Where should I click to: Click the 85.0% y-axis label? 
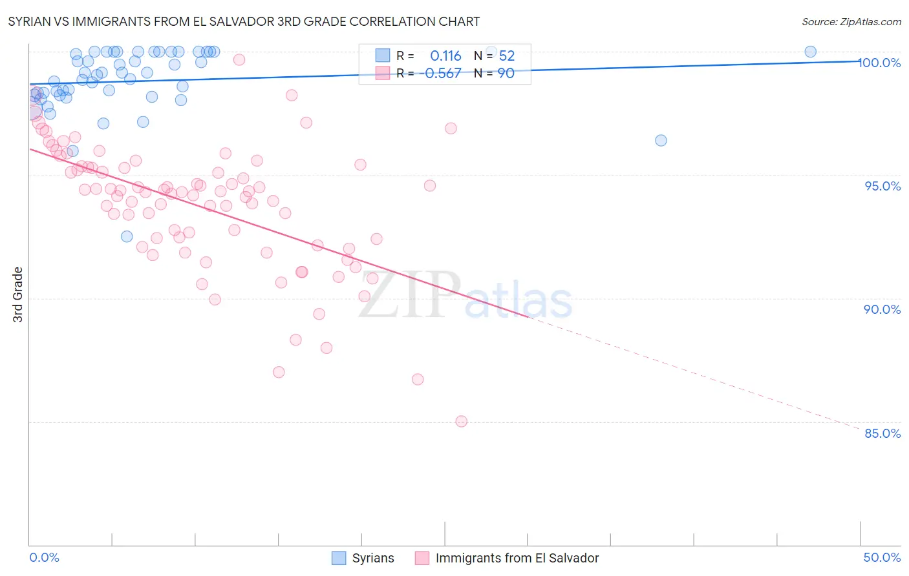882,433
